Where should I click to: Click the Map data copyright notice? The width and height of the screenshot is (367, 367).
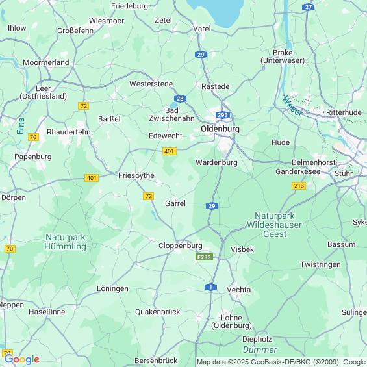(281, 362)
